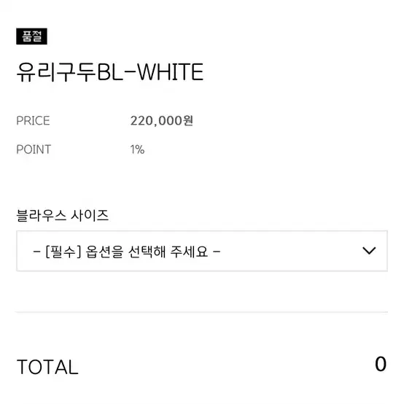Image resolution: width=404 pixels, height=404 pixels.
Task: Click the 220,000원 price value
Action: (x=162, y=120)
